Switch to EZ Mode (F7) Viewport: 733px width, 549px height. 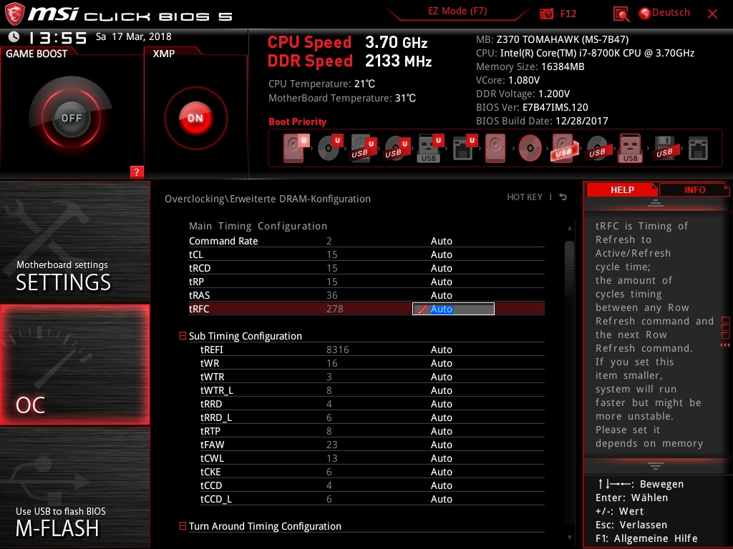(457, 11)
